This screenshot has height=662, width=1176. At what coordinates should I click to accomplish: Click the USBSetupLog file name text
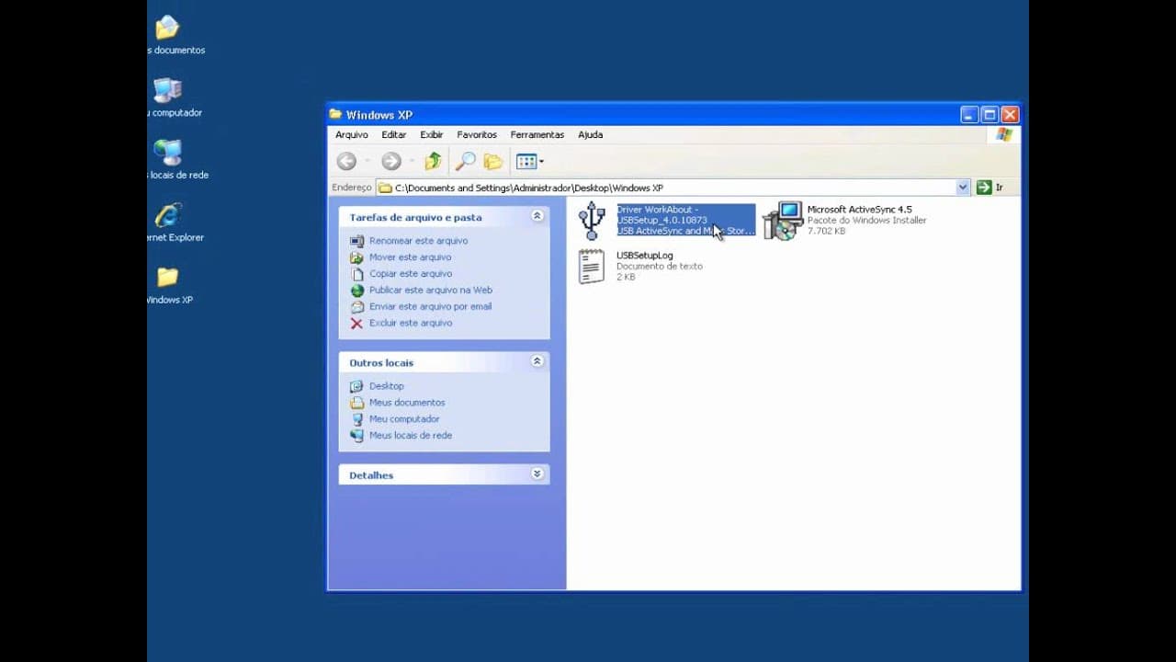(x=645, y=256)
